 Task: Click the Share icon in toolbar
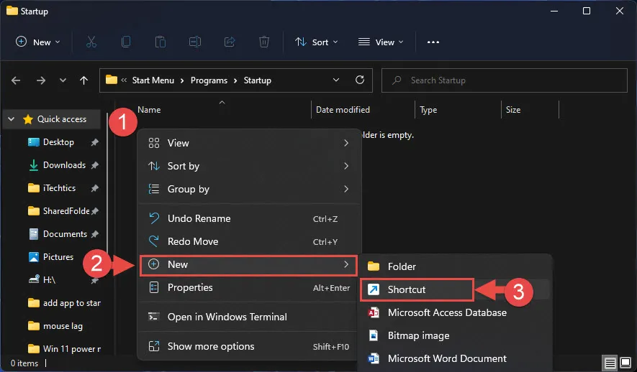pyautogui.click(x=230, y=42)
